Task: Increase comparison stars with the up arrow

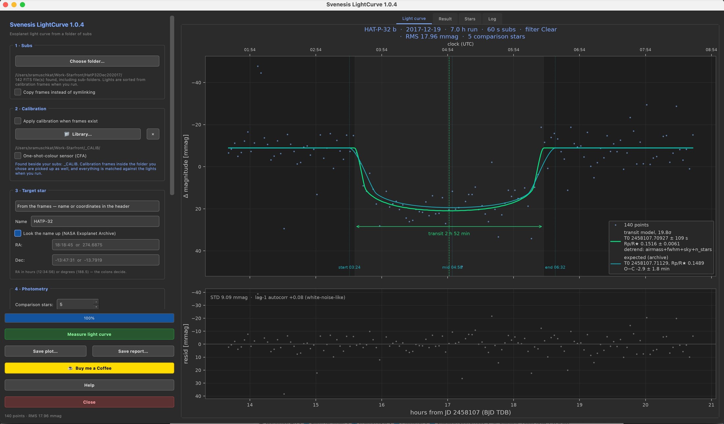Action: [x=96, y=302]
